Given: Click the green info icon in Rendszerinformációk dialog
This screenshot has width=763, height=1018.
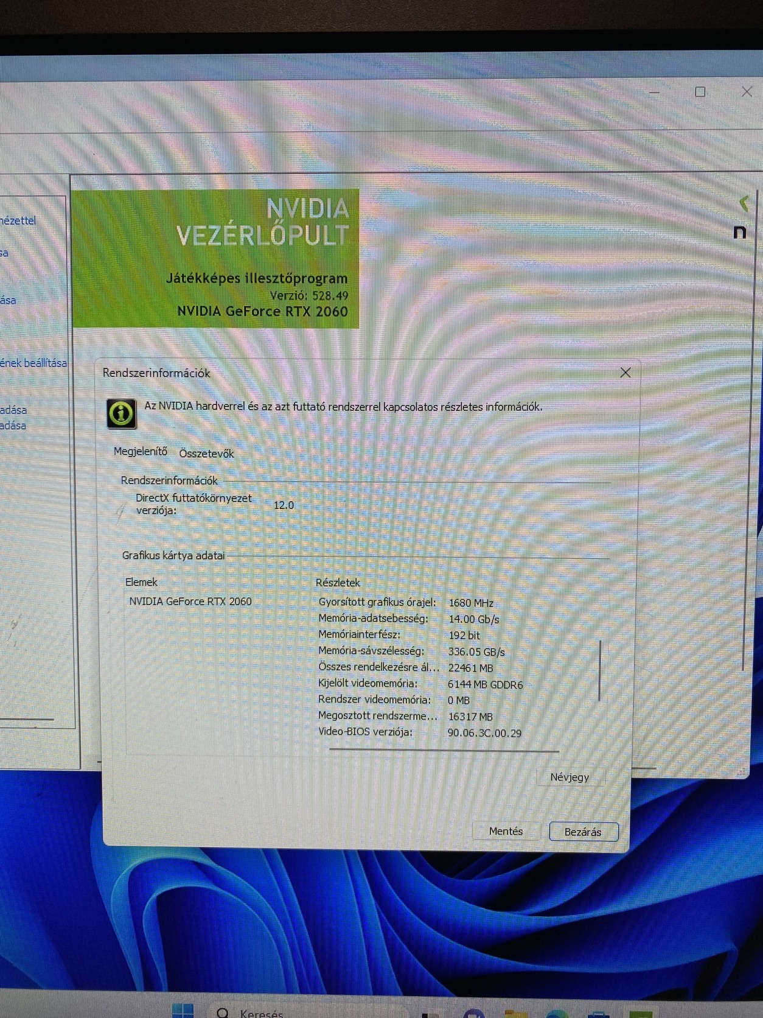Looking at the screenshot, I should click(x=122, y=414).
